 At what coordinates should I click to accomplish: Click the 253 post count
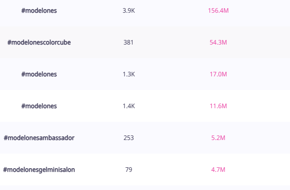129,138
